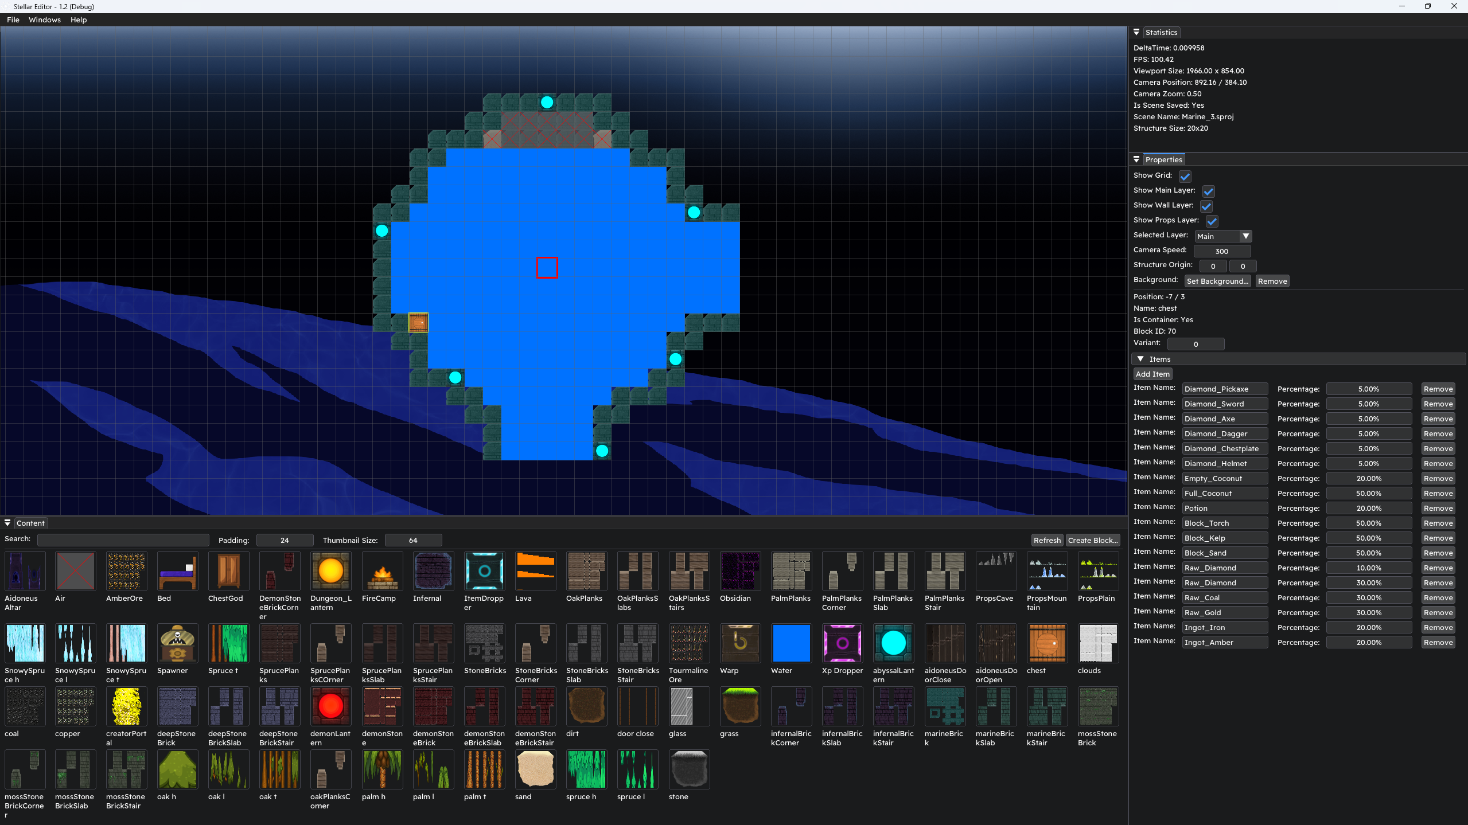This screenshot has width=1468, height=825.
Task: Click the Padding slider field
Action: click(x=285, y=540)
